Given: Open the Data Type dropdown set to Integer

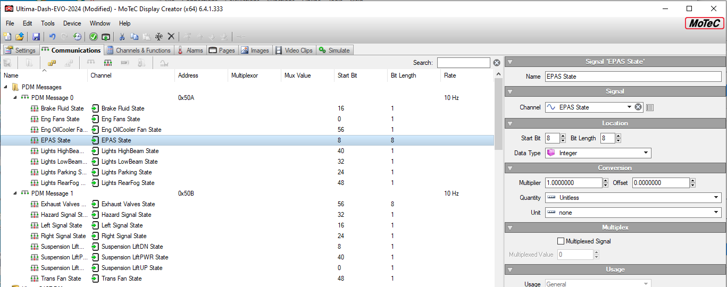Looking at the screenshot, I should pyautogui.click(x=646, y=153).
